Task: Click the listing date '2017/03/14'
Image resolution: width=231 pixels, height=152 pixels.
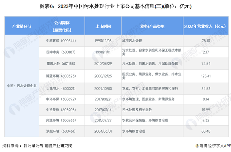Action: [x=103, y=110]
